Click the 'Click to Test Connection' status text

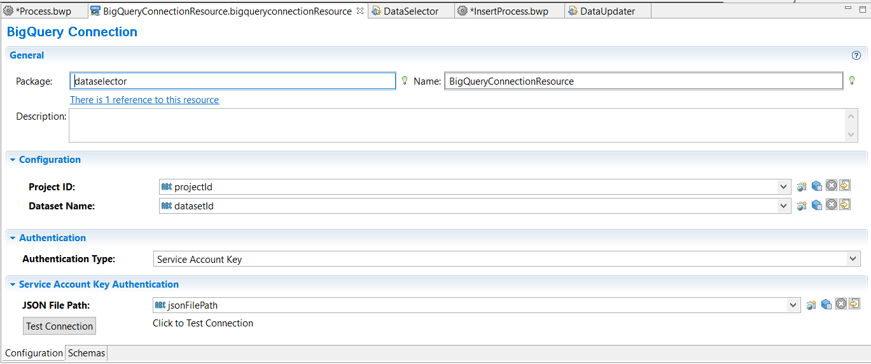click(203, 323)
